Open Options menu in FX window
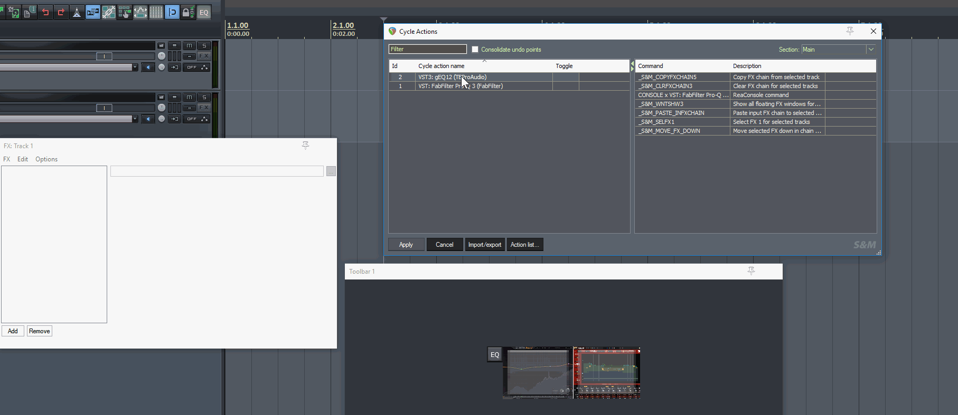Screen dimensions: 958x415 point(46,159)
